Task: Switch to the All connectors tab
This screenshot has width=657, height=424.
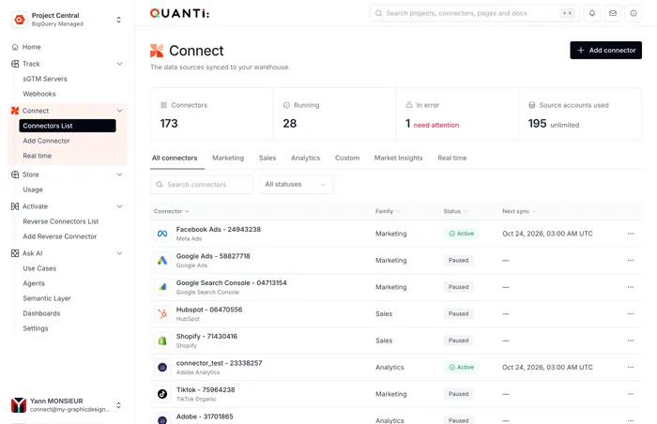Action: [x=175, y=158]
